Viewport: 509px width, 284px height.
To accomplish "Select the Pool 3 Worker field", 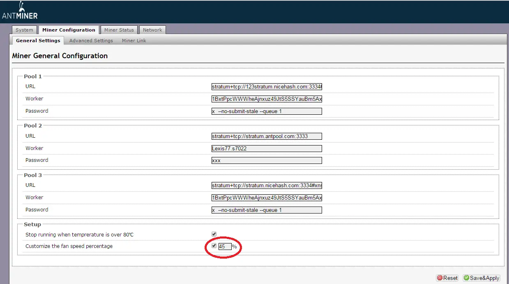I will 267,198.
